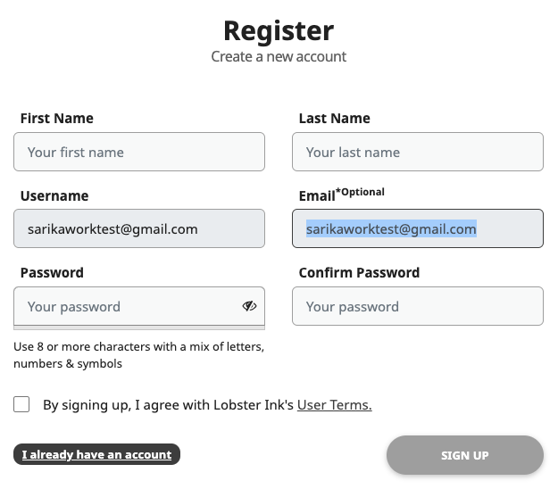Select "I already have an account"

point(96,454)
